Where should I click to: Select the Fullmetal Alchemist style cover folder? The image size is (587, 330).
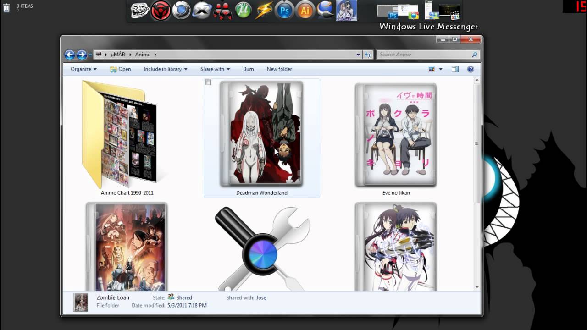pos(127,247)
